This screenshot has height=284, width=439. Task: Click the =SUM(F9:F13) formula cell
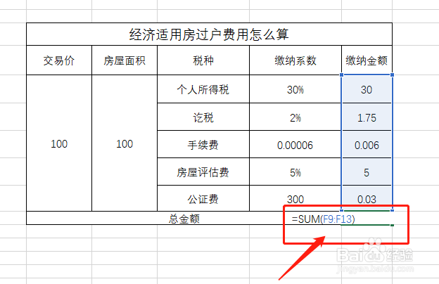(367, 218)
